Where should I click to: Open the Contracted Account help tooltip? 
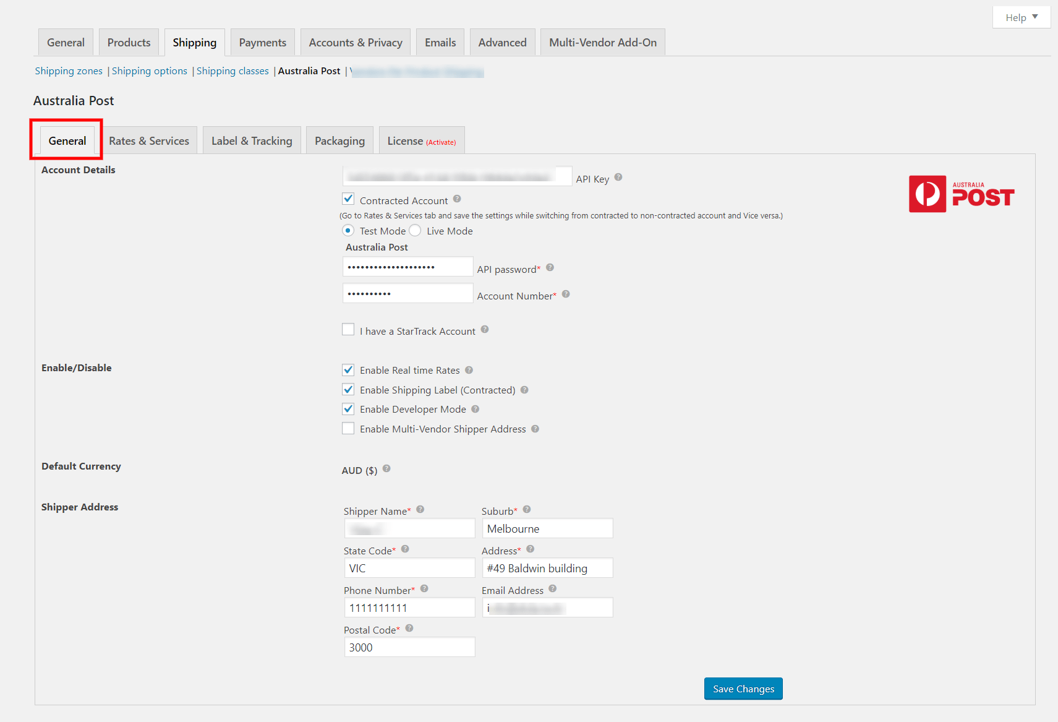pos(456,198)
